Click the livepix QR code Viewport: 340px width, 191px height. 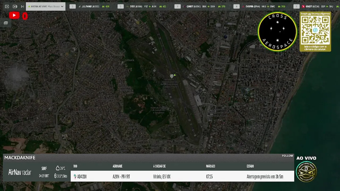click(x=315, y=30)
